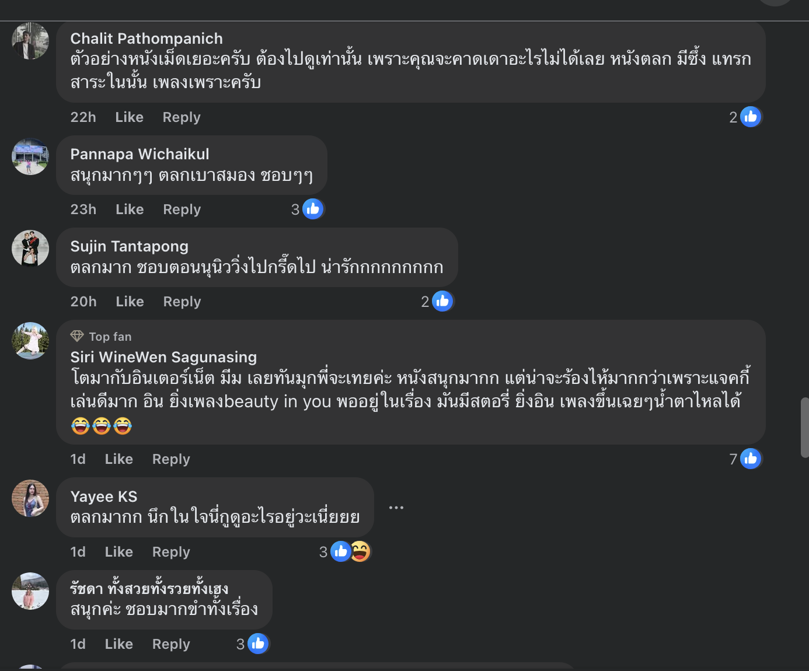Click the 23h timestamp on Pannapa's comment

(83, 209)
